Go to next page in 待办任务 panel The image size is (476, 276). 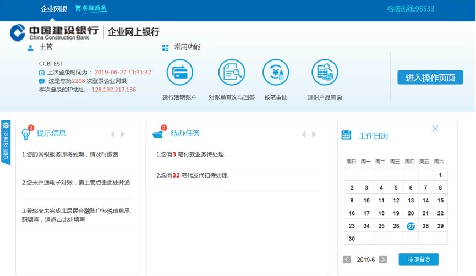pyautogui.click(x=314, y=134)
